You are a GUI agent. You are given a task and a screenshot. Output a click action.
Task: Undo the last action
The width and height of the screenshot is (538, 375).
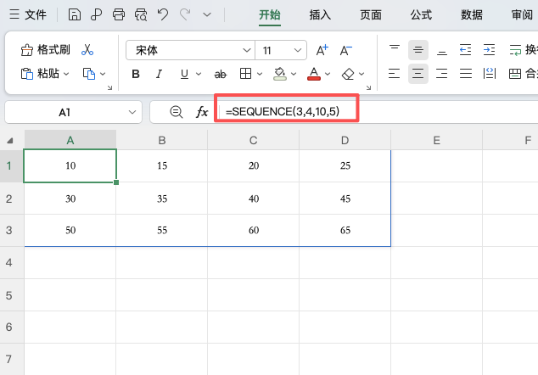163,14
